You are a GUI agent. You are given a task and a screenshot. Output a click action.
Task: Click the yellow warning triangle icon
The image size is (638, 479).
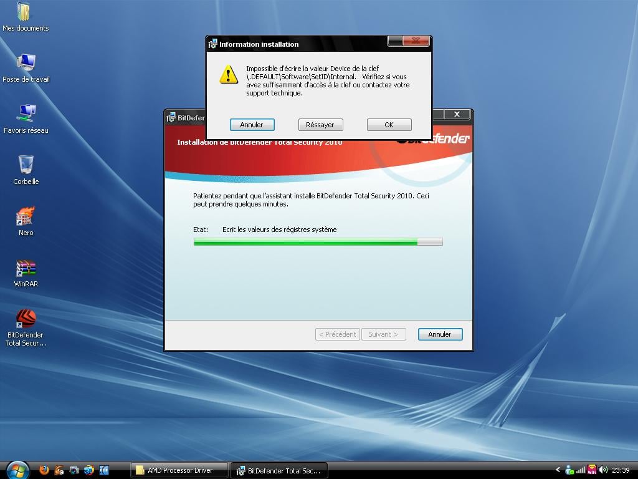click(229, 75)
